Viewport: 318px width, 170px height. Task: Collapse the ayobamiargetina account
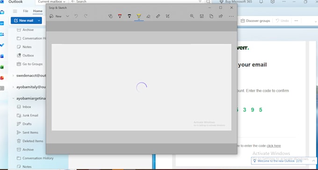click(13, 99)
